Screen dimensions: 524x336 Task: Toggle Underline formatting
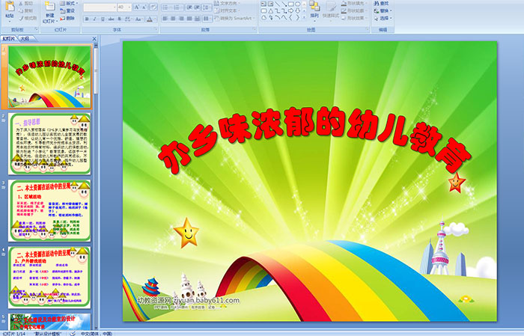click(103, 19)
